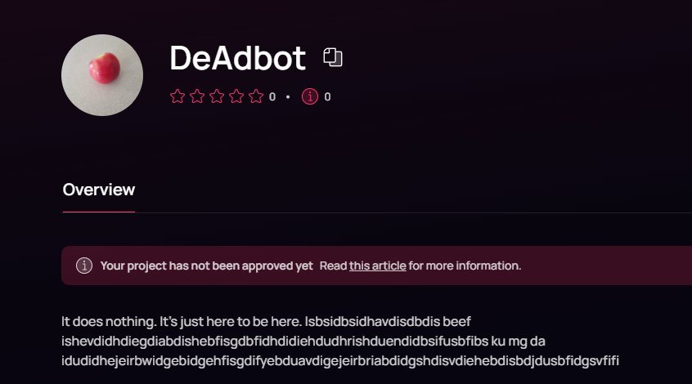Click the third rating star
This screenshot has width=692, height=384.
coord(217,96)
